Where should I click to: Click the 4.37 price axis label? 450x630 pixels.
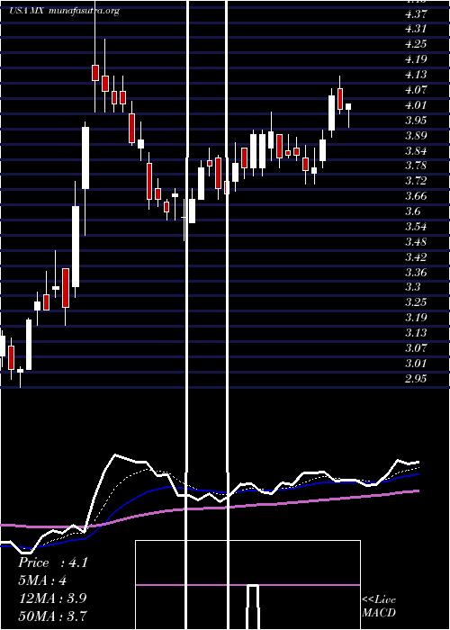click(x=416, y=14)
